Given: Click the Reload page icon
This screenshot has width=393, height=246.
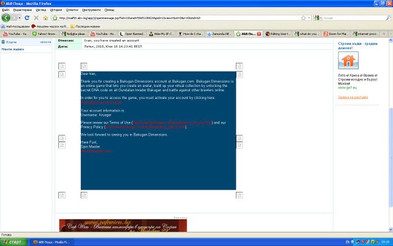Looking at the screenshot, I should coord(28,18).
